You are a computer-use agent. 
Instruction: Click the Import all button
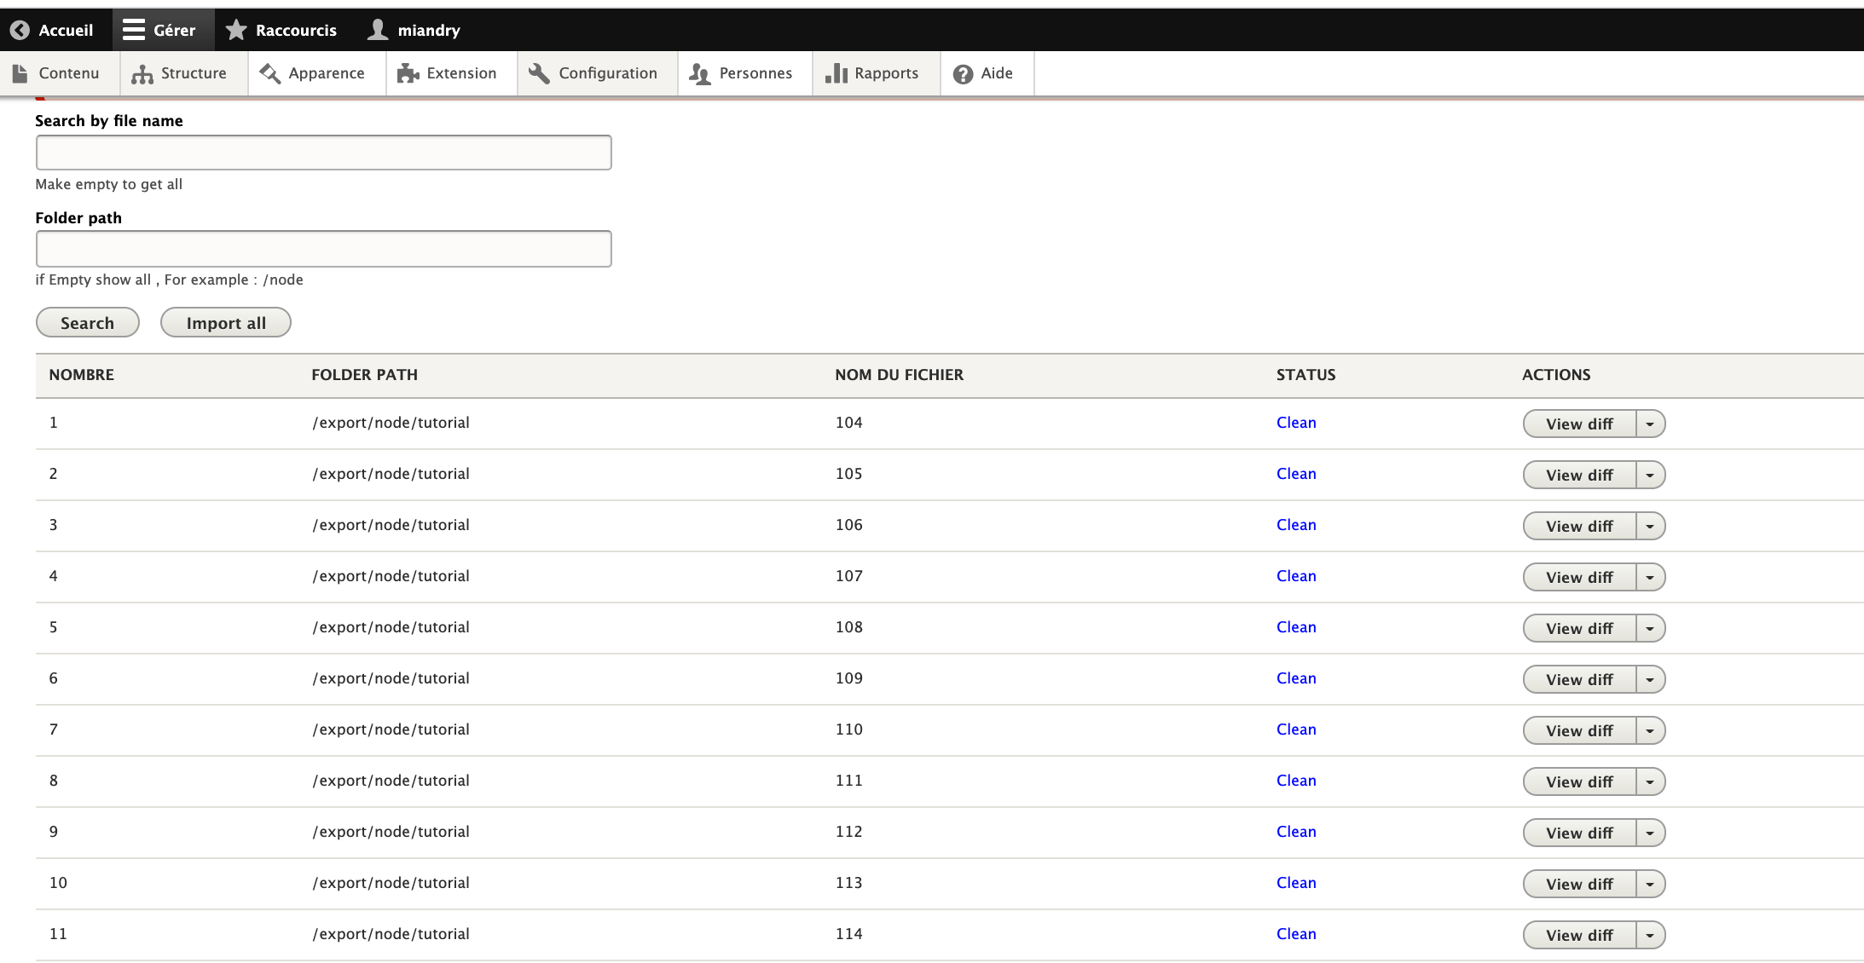226,323
